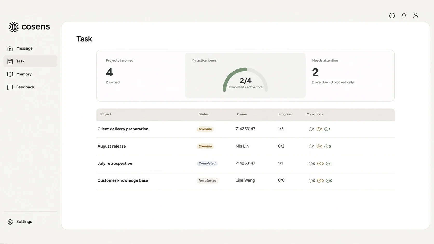434x244 pixels.
Task: Open Feedback in sidebar
Action: tap(30, 87)
